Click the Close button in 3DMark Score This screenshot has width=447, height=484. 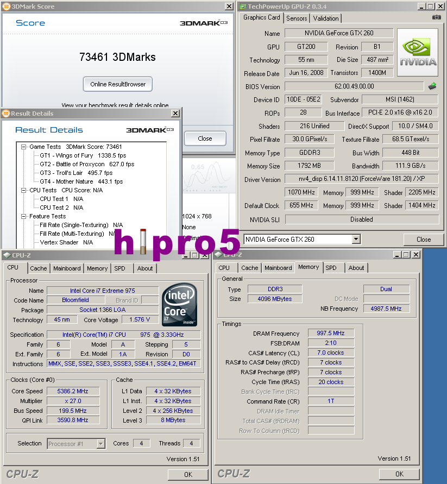coord(205,139)
